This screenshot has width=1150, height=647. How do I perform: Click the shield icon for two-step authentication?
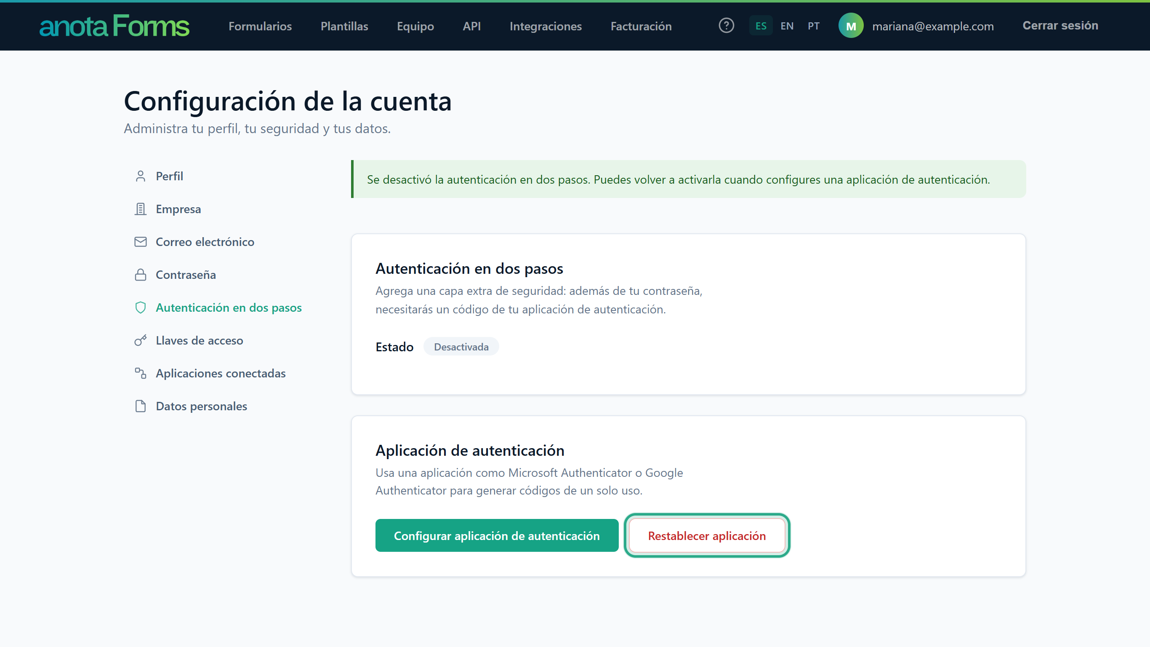[x=141, y=307]
